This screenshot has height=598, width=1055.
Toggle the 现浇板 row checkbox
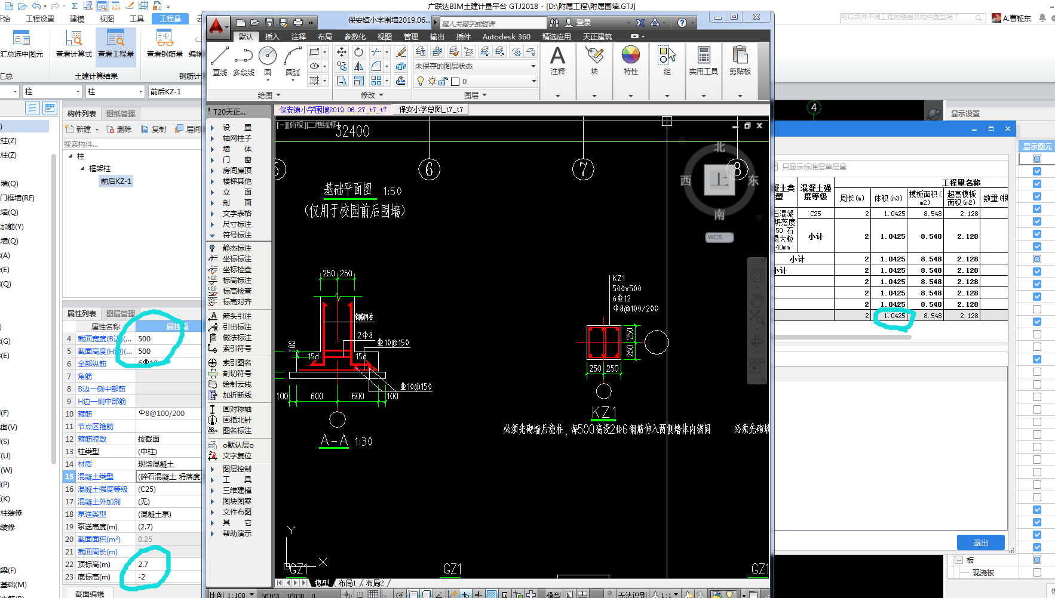point(1037,572)
